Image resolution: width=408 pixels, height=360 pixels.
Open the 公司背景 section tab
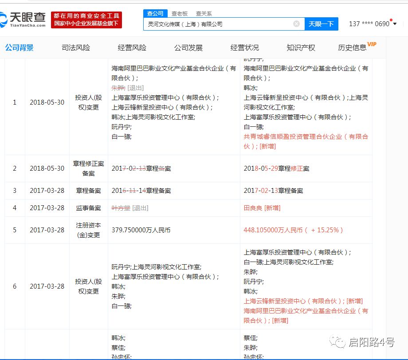point(20,47)
